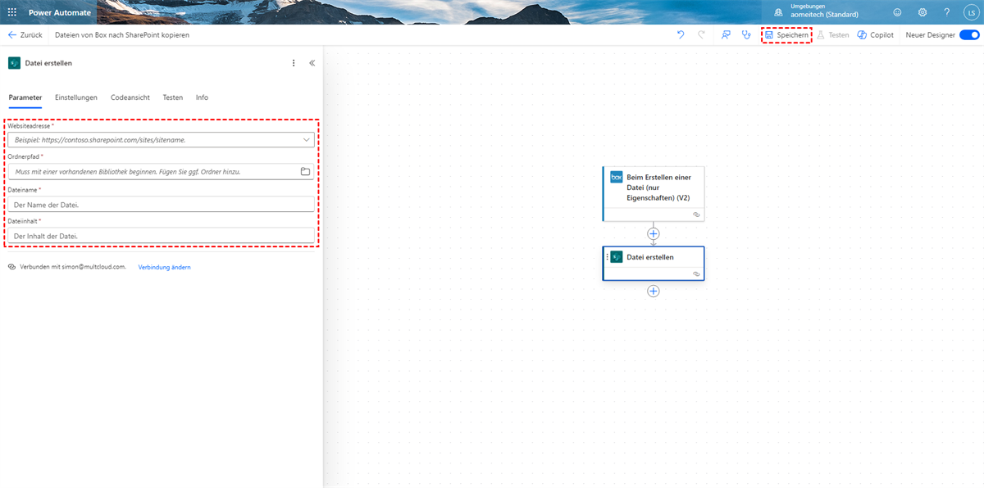Screen dimensions: 984x488
Task: Click the Dateiname input field
Action: [x=162, y=204]
